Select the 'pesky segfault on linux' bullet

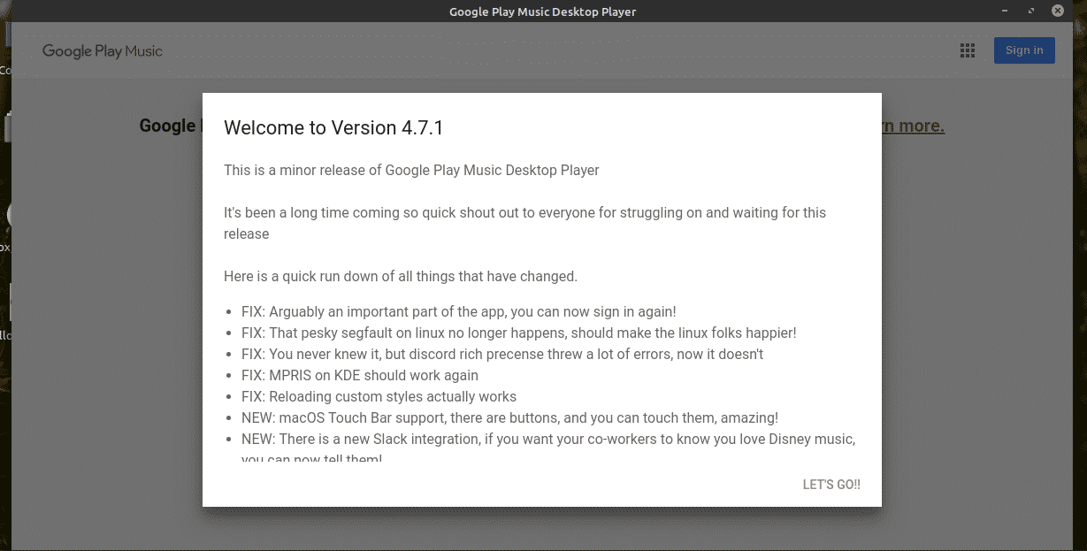click(518, 333)
